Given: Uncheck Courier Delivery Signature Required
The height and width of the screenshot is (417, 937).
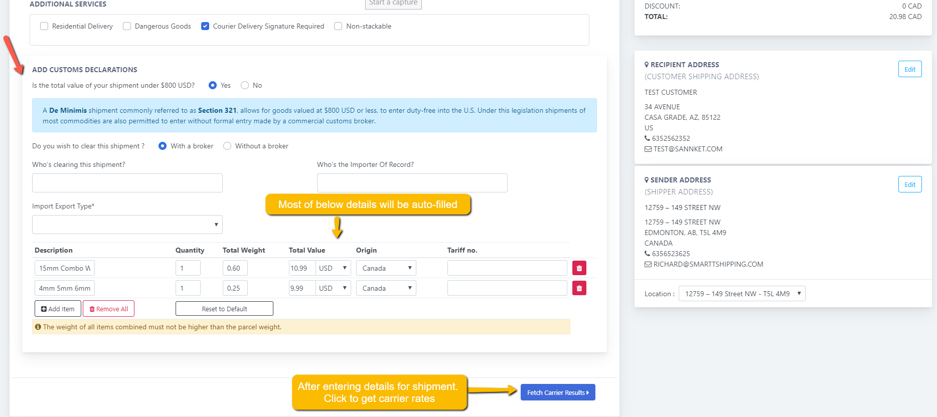Looking at the screenshot, I should (205, 26).
